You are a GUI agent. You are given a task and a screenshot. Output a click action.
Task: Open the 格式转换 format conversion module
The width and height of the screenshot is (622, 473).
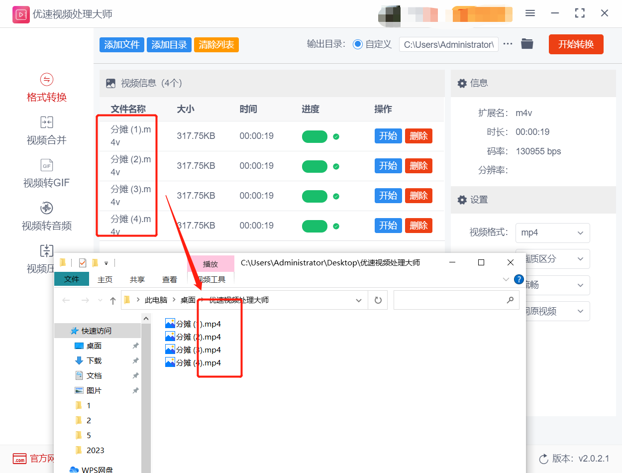[46, 88]
